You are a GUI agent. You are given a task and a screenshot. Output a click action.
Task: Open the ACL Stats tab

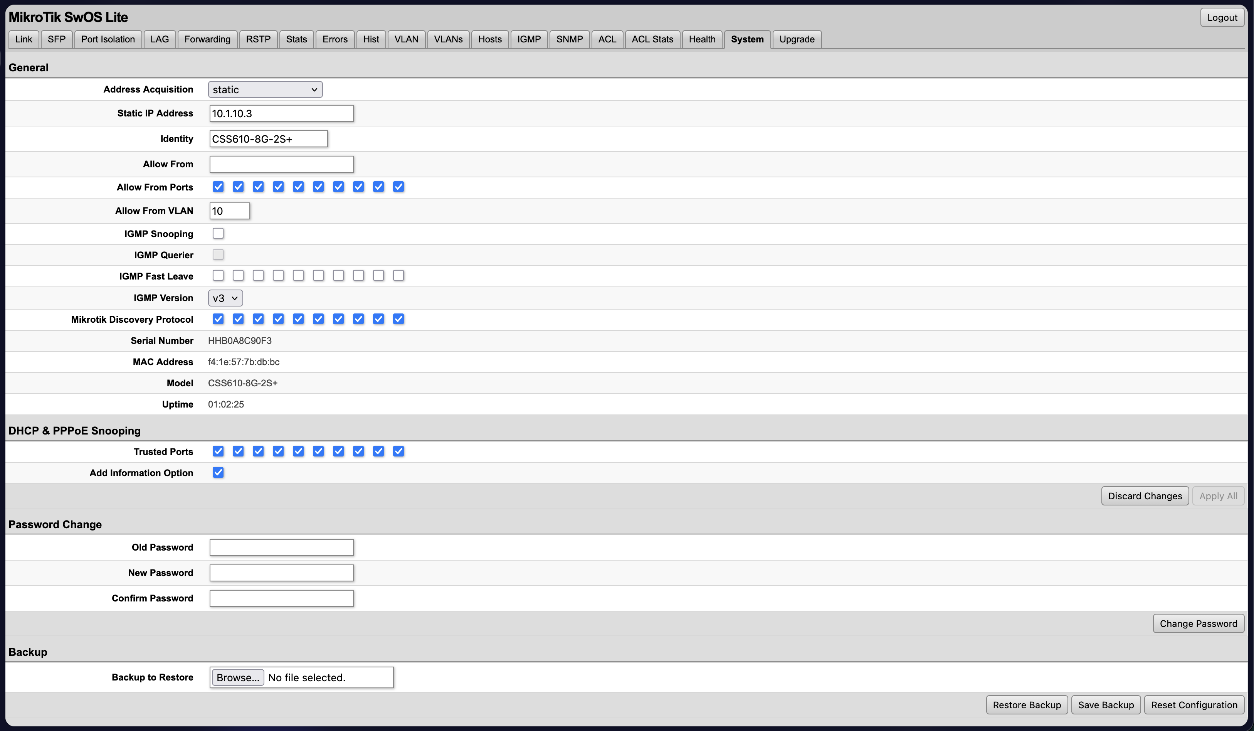pos(652,39)
